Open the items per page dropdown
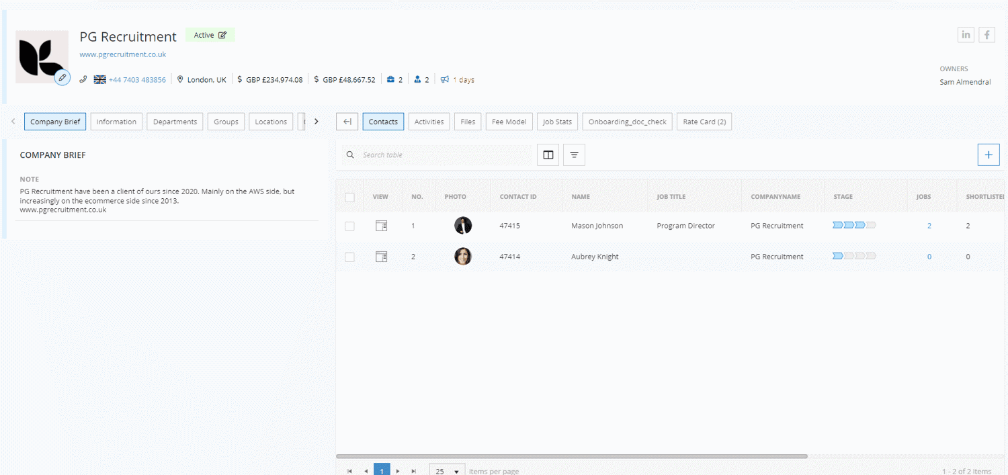The height and width of the screenshot is (475, 1008). [448, 470]
